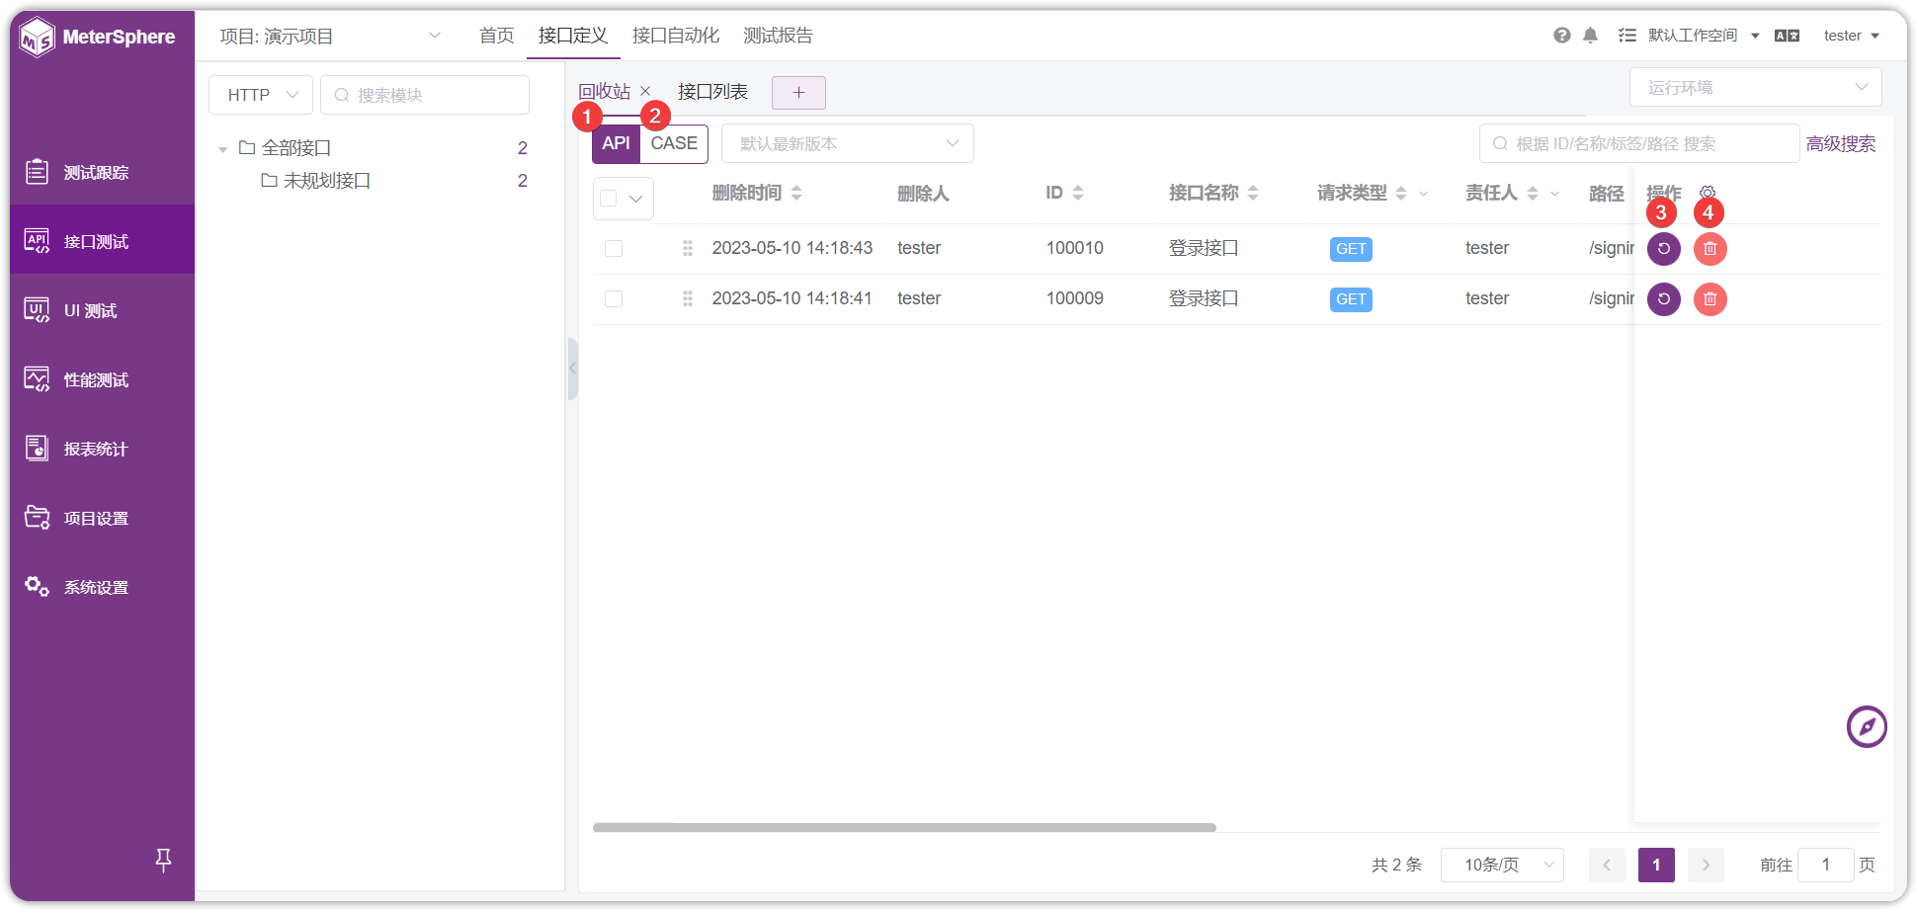Filter the 请求类型 column
This screenshot has height=911, width=1917.
1424,194
